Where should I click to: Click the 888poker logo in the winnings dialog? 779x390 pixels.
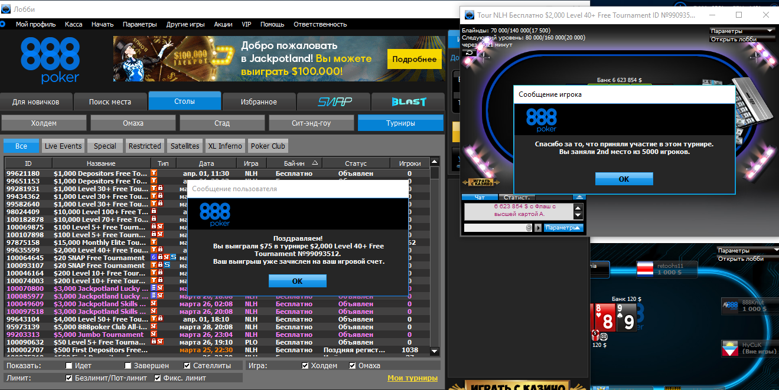pyautogui.click(x=215, y=215)
